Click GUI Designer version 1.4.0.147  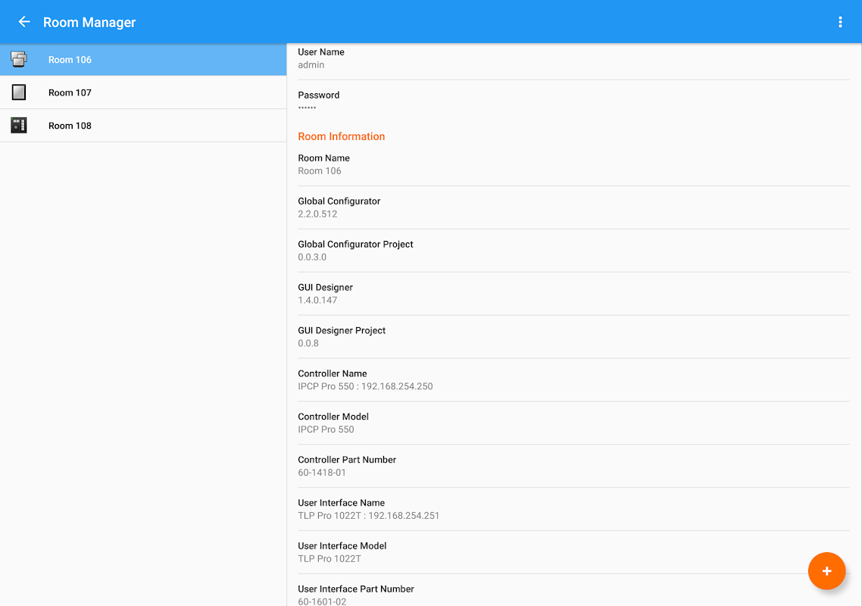[574, 294]
